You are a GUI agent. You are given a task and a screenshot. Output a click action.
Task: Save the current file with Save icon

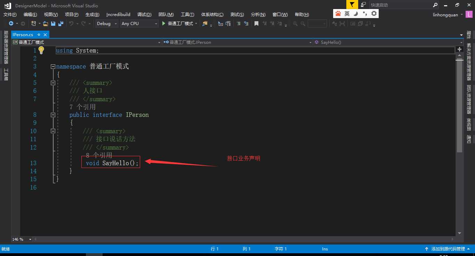pyautogui.click(x=53, y=23)
